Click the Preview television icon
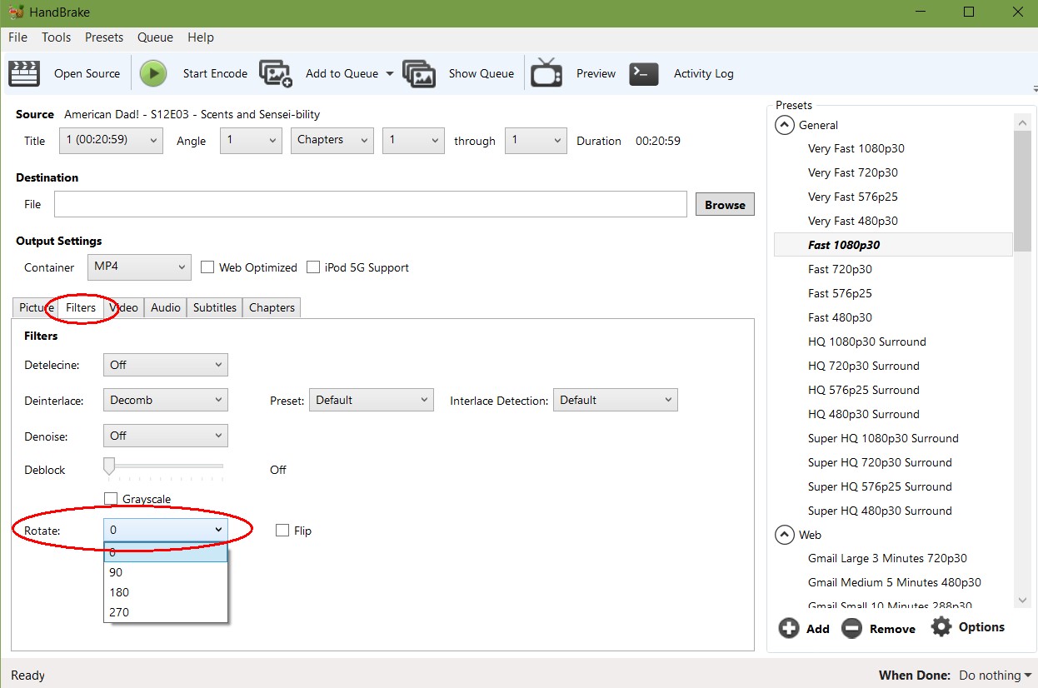Image resolution: width=1038 pixels, height=688 pixels. [x=546, y=73]
